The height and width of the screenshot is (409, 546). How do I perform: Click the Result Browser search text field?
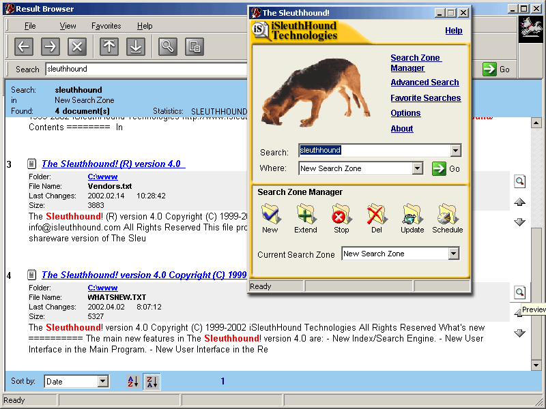point(146,69)
